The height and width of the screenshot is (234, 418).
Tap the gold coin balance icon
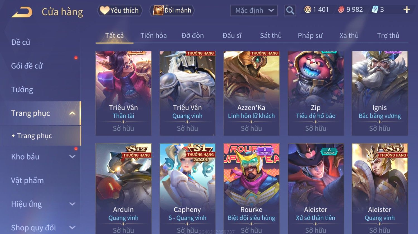coord(308,10)
